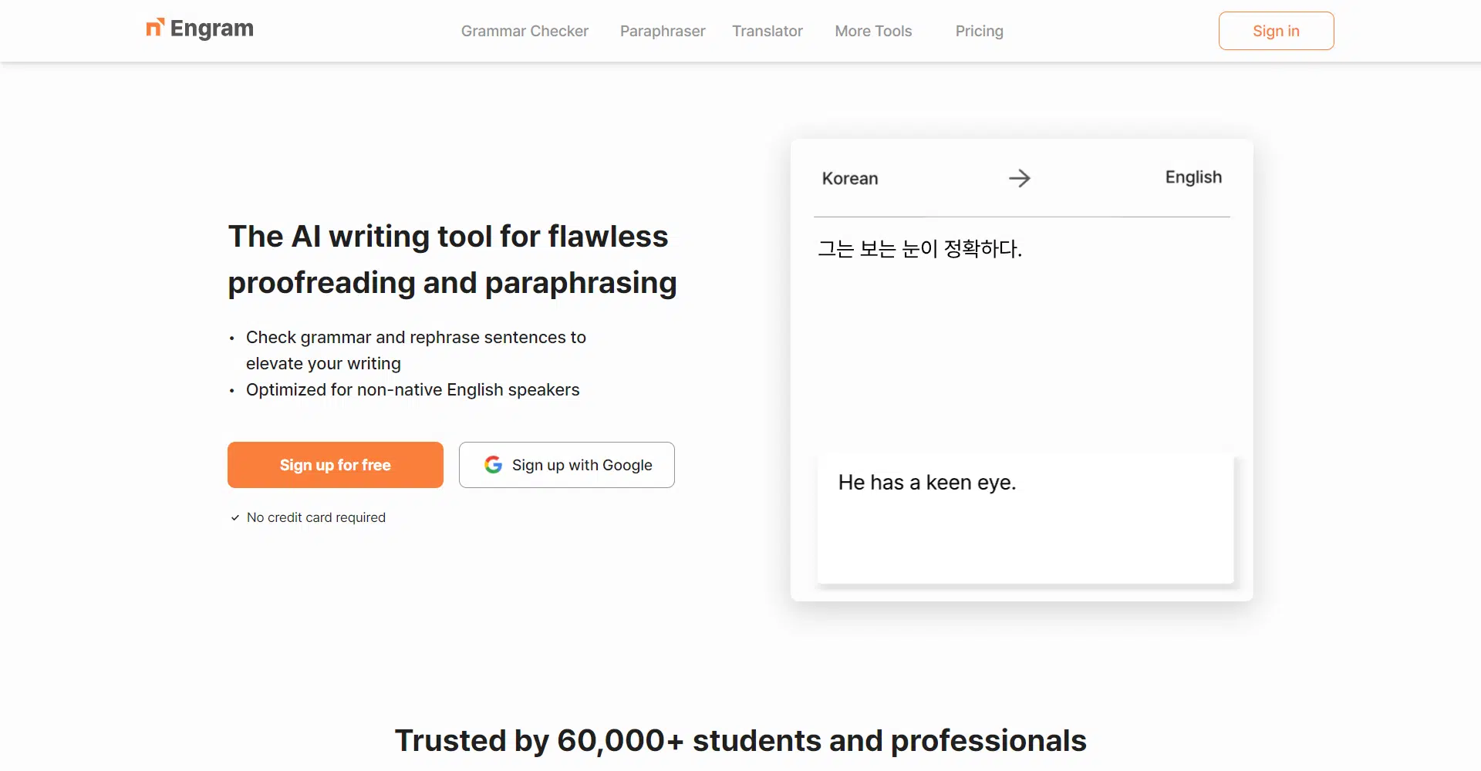The height and width of the screenshot is (771, 1481).
Task: Click the "Trusted by 60,000+" heading
Action: [740, 740]
